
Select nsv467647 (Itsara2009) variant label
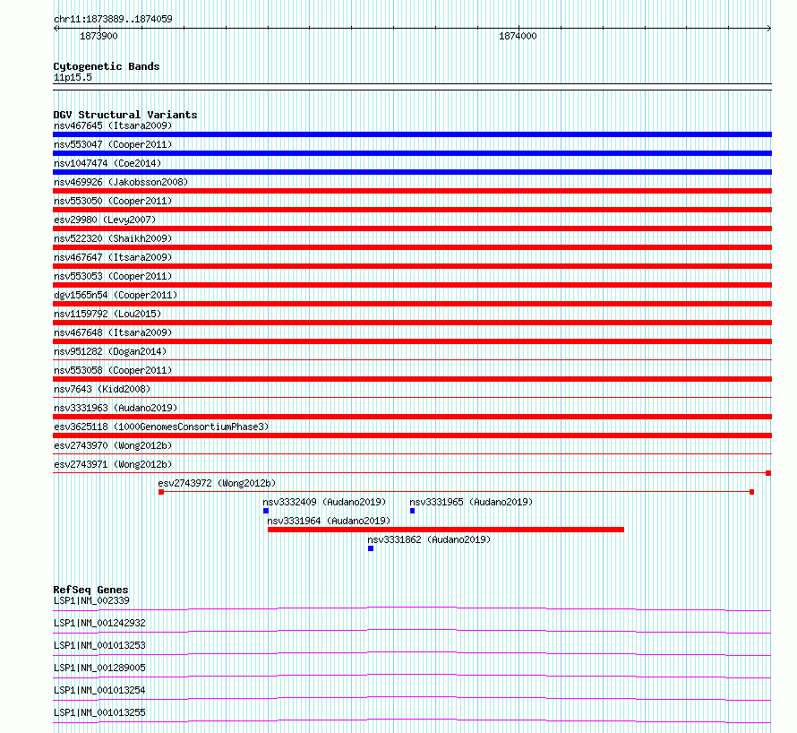pyautogui.click(x=113, y=257)
